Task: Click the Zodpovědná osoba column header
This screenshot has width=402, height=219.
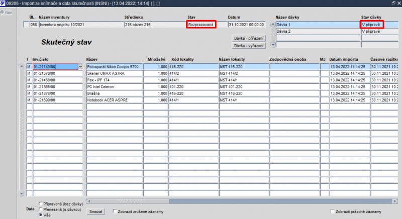Action: click(287, 59)
